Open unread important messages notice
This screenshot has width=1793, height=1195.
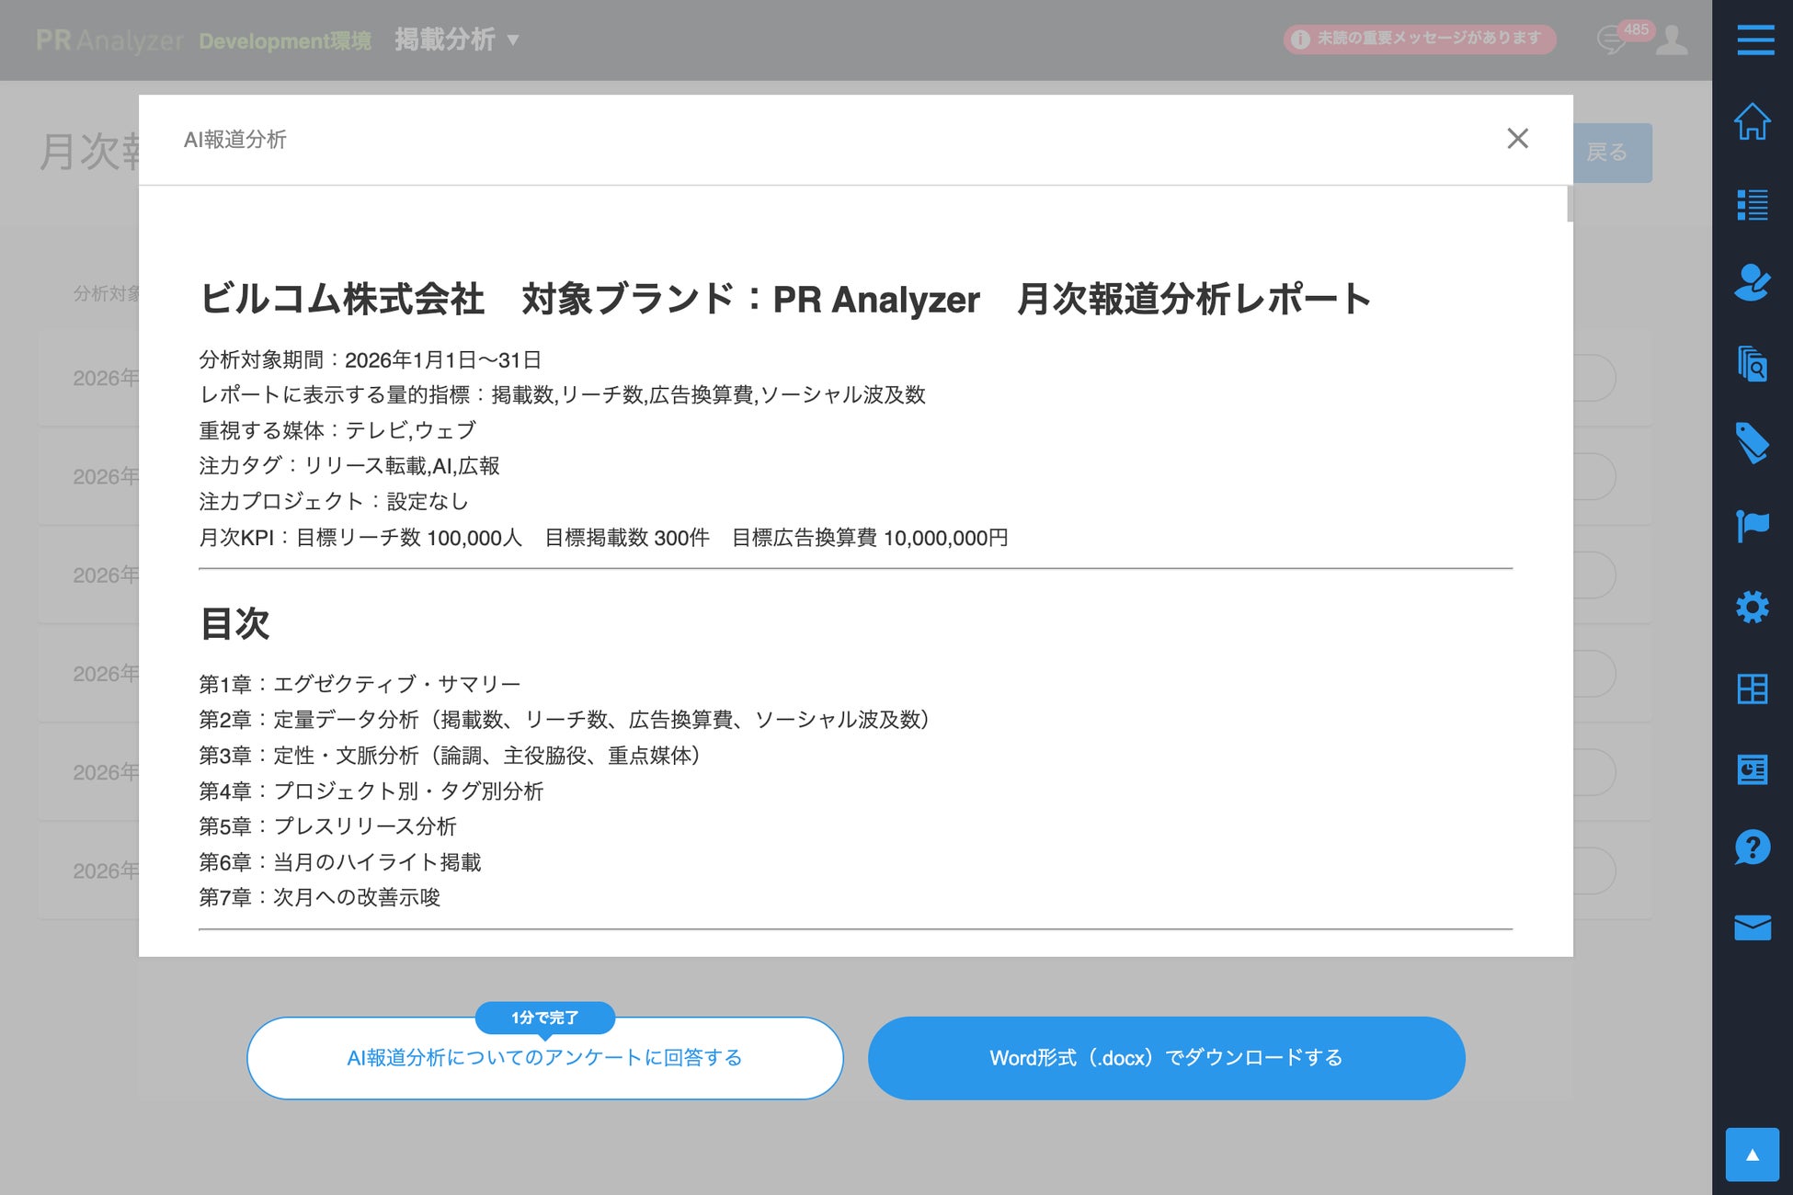1419,39
